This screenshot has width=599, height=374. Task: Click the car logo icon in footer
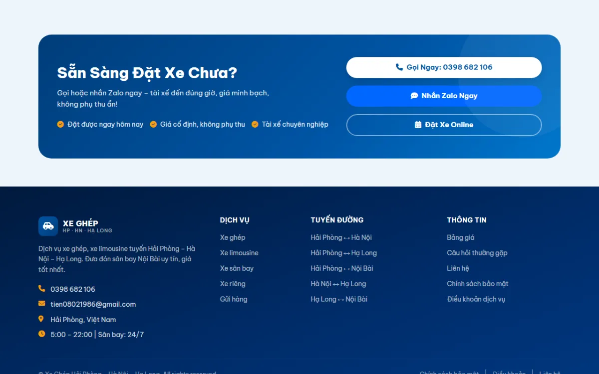click(x=48, y=226)
